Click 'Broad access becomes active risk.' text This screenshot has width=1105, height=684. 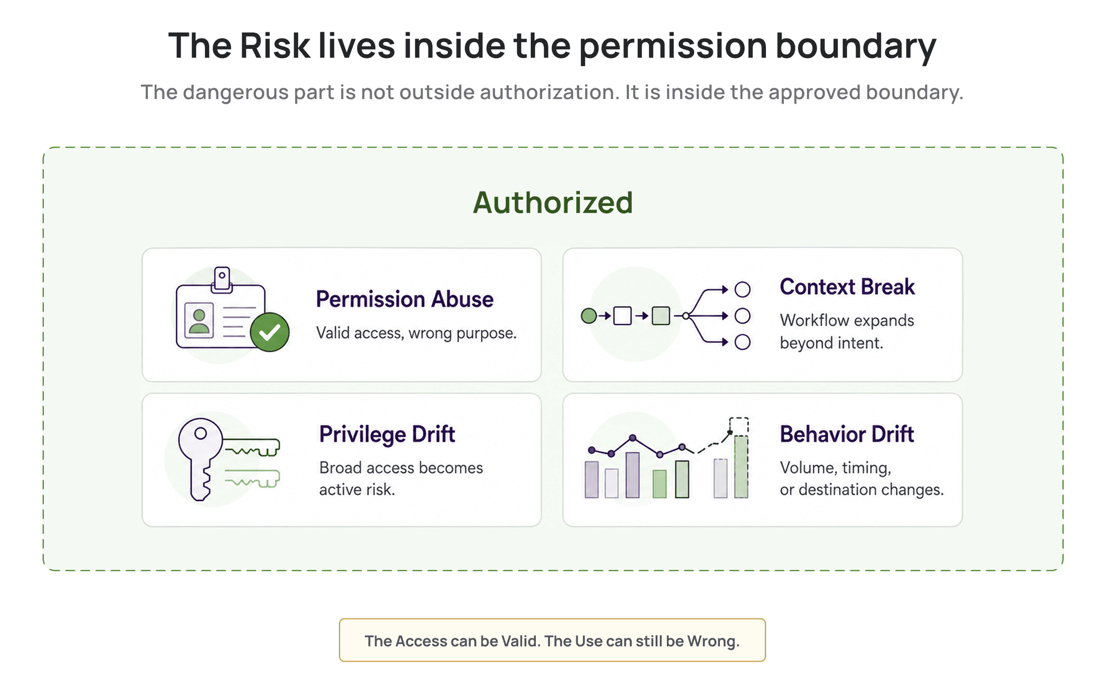click(401, 479)
